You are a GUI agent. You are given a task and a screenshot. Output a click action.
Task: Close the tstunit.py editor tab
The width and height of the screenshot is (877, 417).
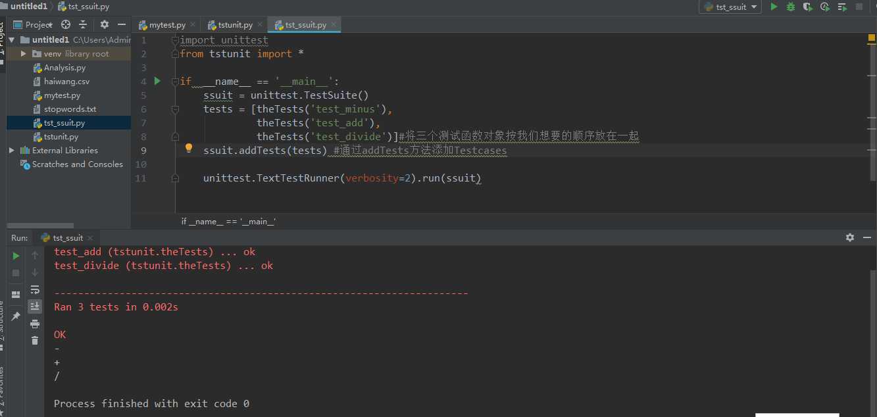[x=260, y=25]
